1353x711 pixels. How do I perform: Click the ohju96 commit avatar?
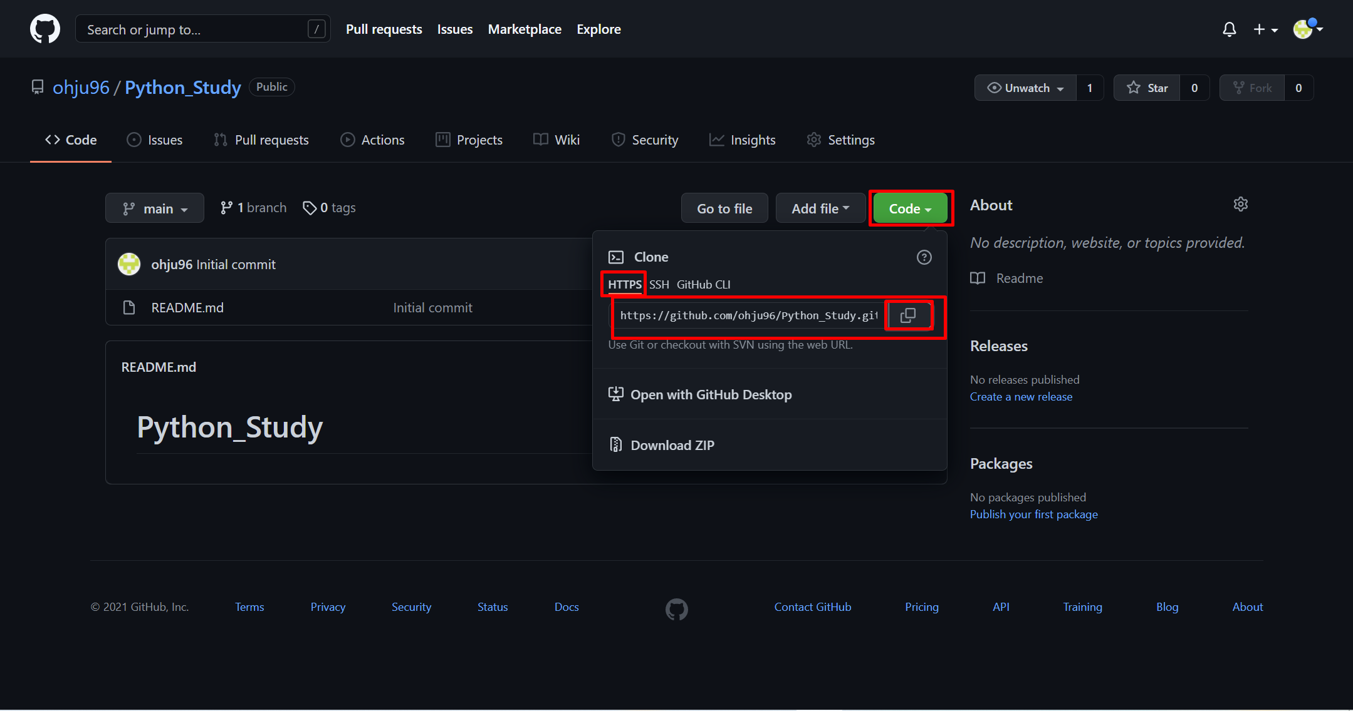pyautogui.click(x=129, y=264)
